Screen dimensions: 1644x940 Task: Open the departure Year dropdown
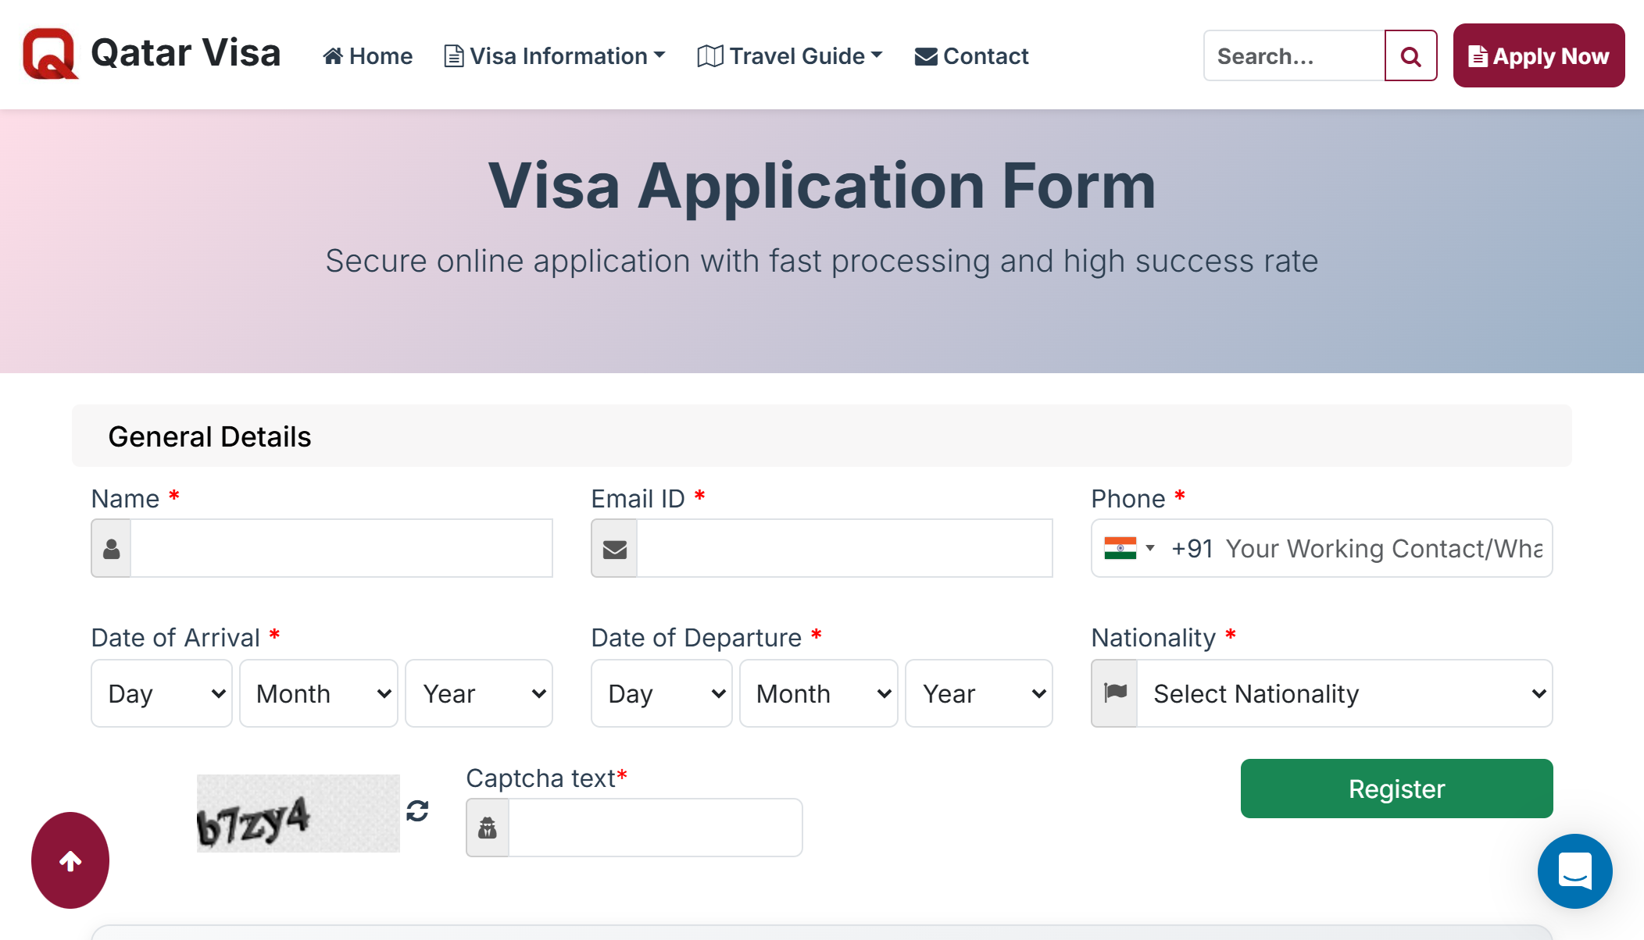click(x=979, y=693)
